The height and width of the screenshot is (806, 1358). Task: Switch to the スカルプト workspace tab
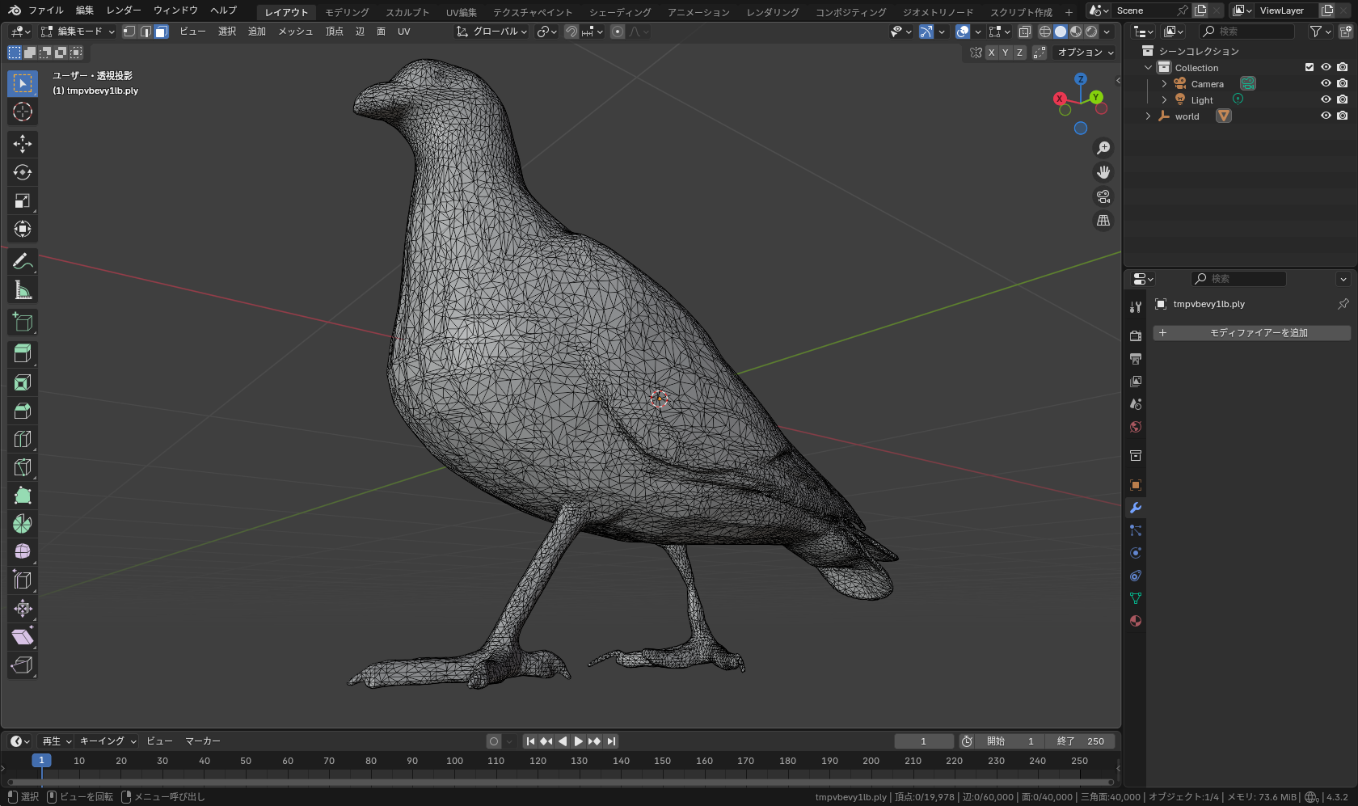(407, 12)
